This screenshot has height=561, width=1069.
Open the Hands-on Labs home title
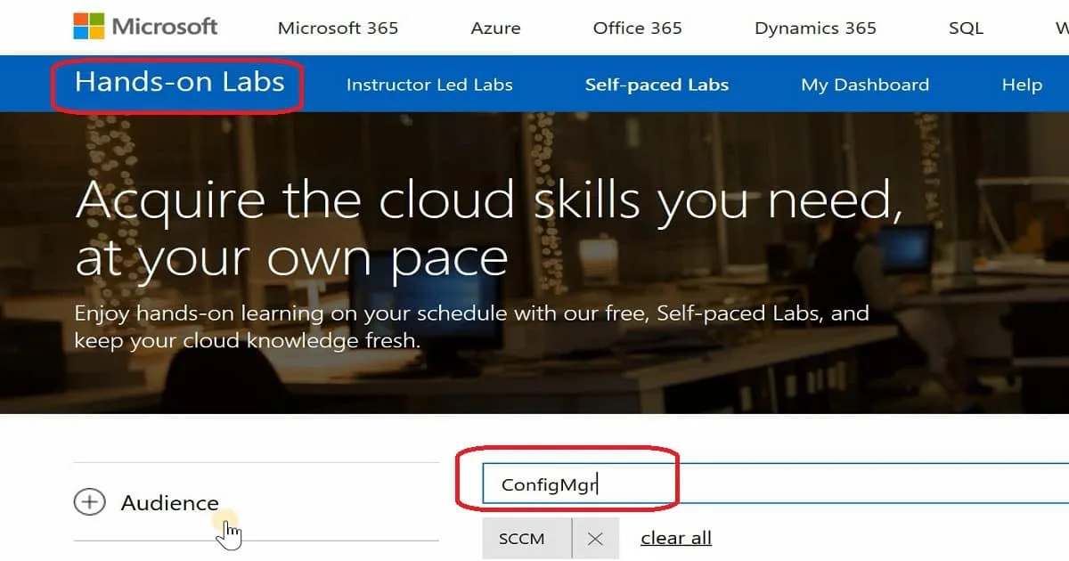pos(179,83)
